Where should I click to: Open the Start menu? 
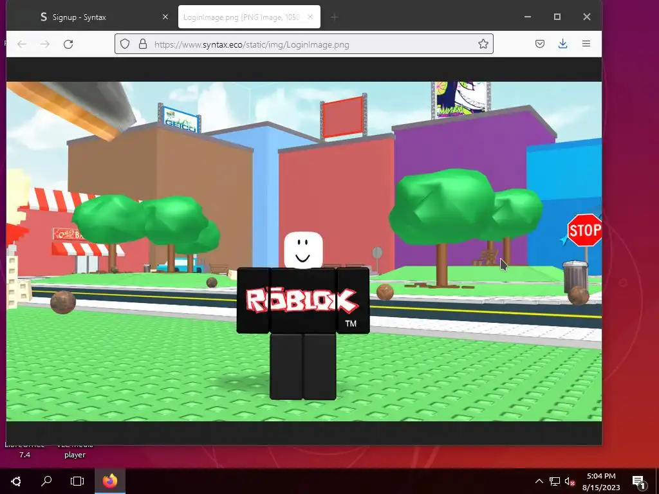pos(16,481)
